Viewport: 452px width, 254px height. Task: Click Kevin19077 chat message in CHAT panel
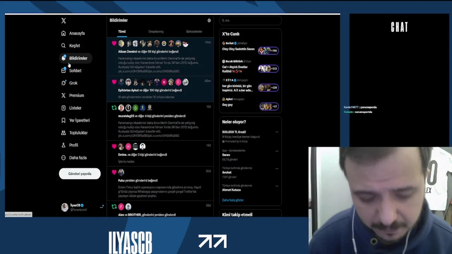pos(360,107)
